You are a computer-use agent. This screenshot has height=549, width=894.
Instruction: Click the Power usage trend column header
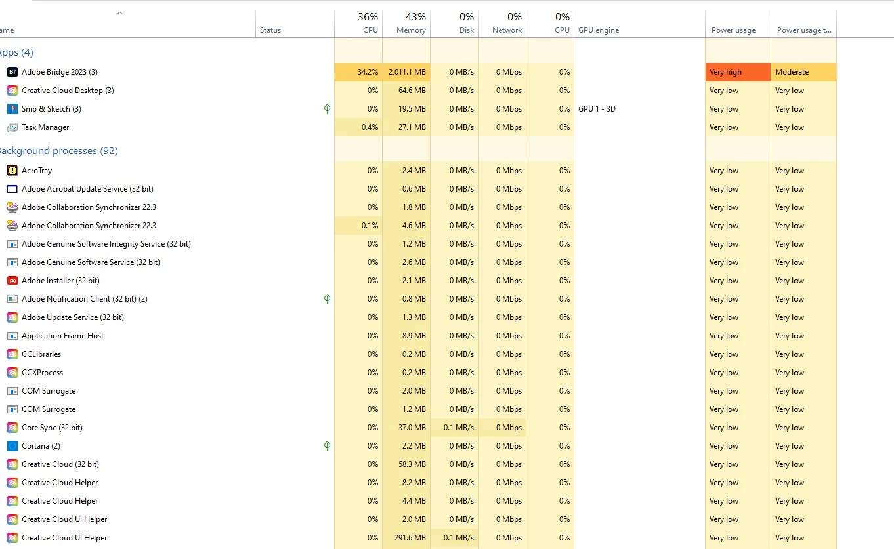pos(804,23)
